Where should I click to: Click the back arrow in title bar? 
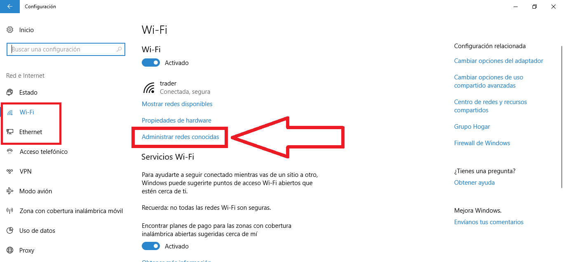point(9,7)
